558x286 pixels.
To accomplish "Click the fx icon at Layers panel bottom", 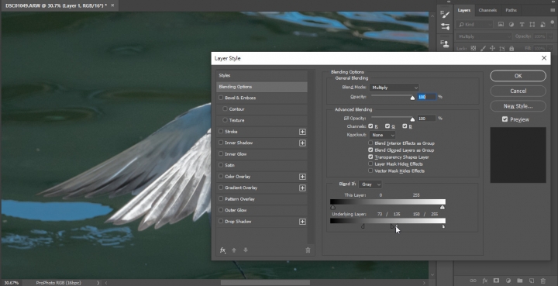I will (484, 281).
